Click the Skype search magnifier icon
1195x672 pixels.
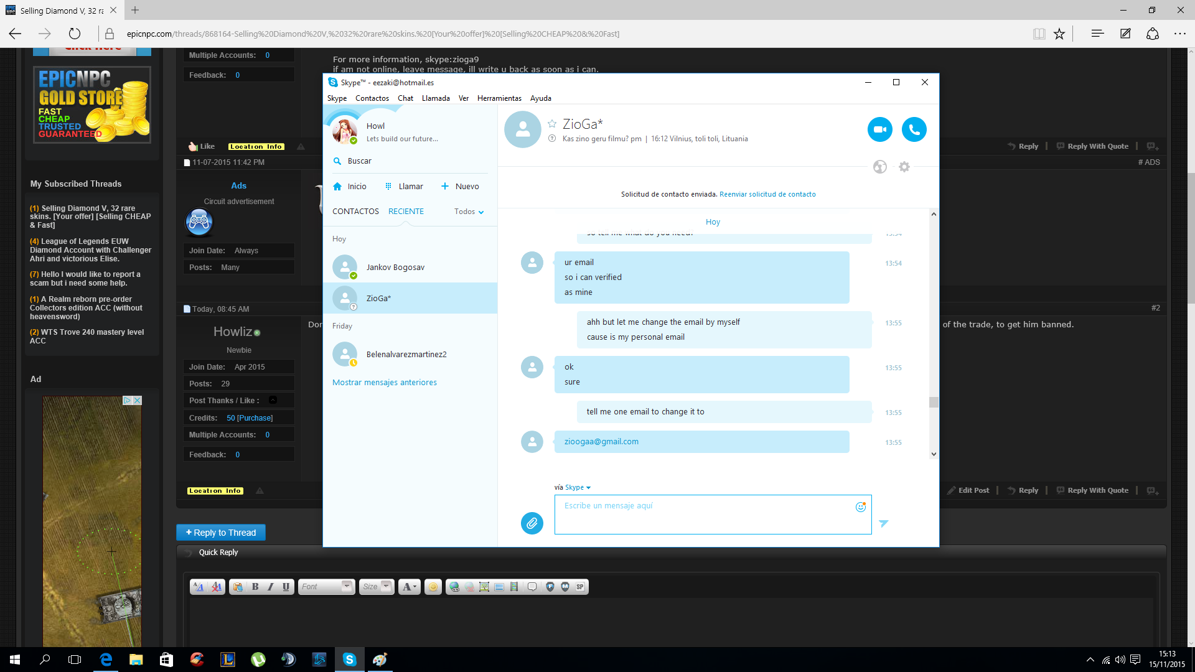(337, 161)
